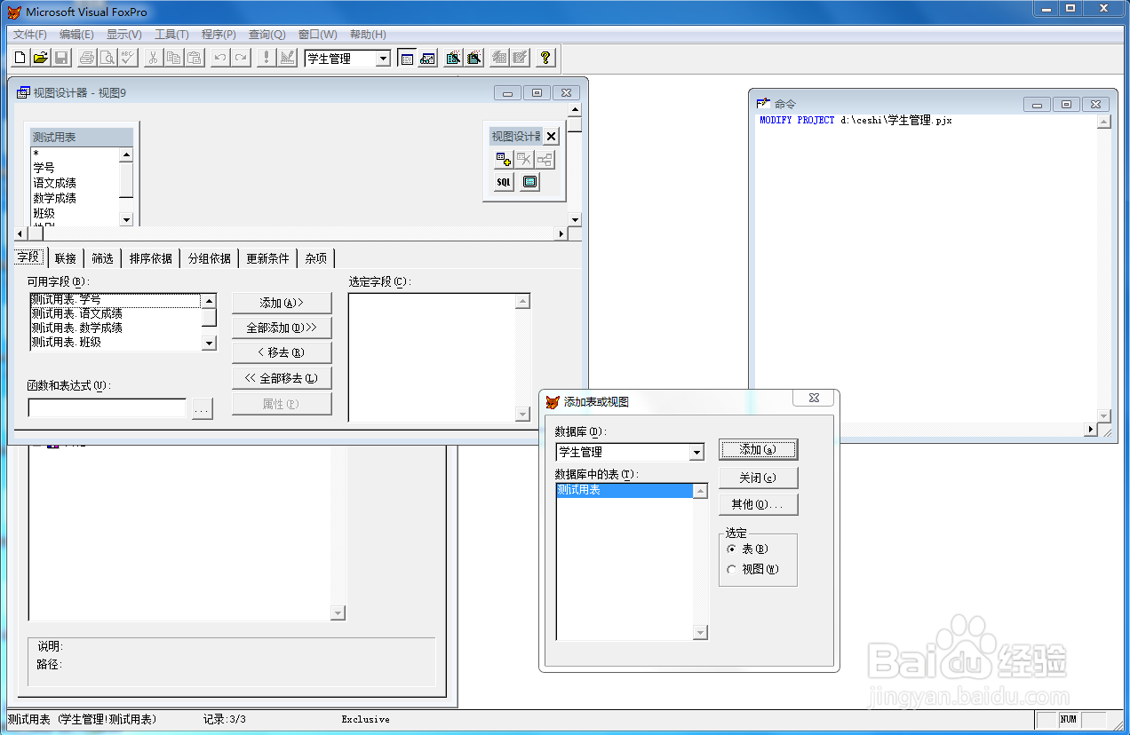
Task: Show SQL with the SQL toolbar button
Action: 504,182
